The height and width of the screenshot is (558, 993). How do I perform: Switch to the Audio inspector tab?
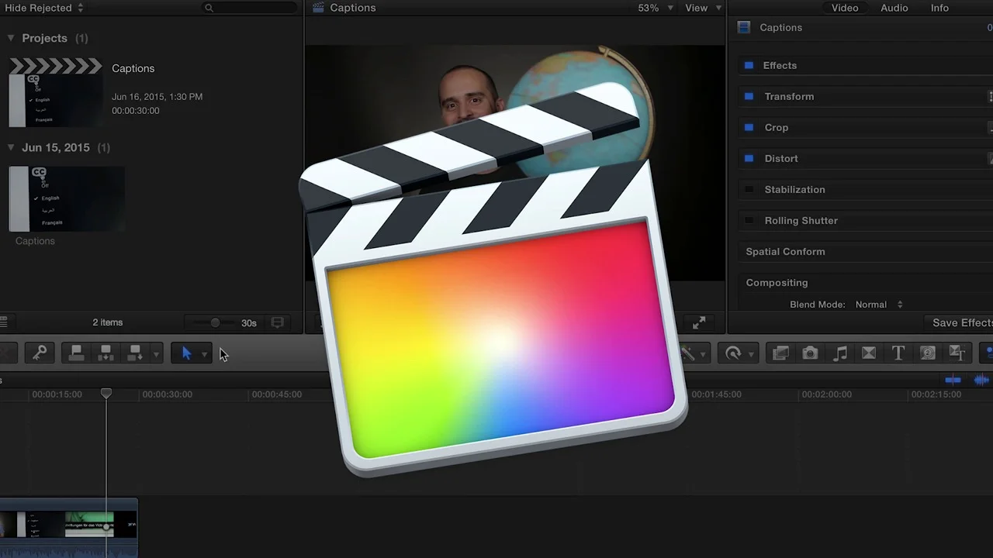click(x=894, y=8)
